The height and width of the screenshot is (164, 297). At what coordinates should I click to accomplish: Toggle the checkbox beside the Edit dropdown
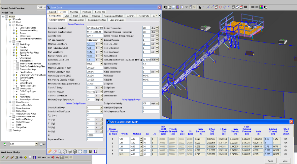[x=41, y=144]
